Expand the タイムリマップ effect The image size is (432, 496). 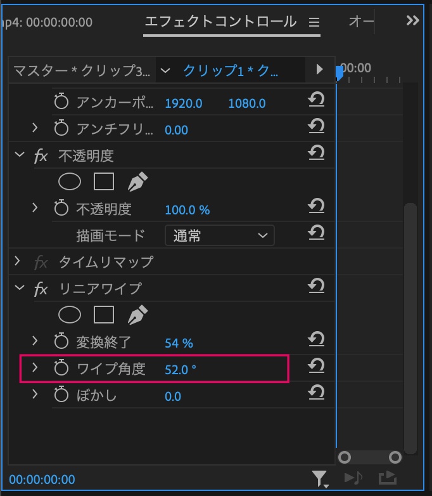(x=17, y=261)
